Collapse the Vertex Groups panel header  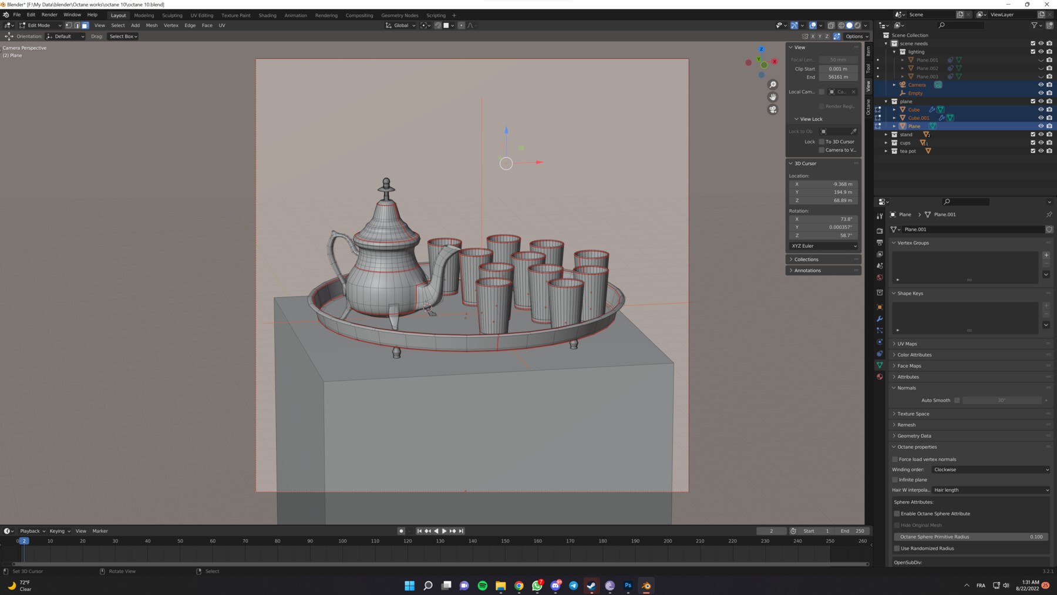912,243
